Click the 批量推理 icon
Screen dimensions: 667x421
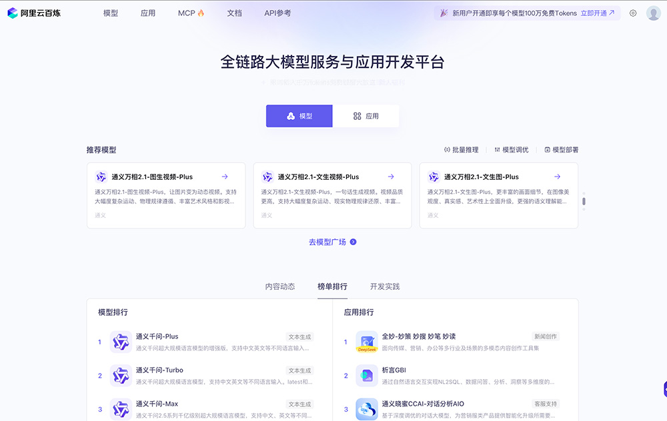[447, 149]
